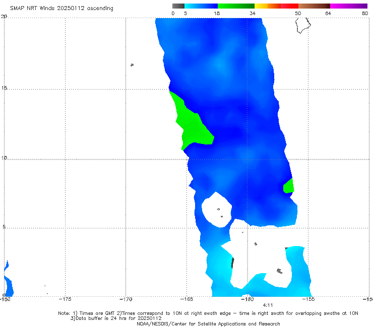The width and height of the screenshot is (373, 327).
Task: Click the NOAA/NESDIS credit line
Action: coord(208,323)
